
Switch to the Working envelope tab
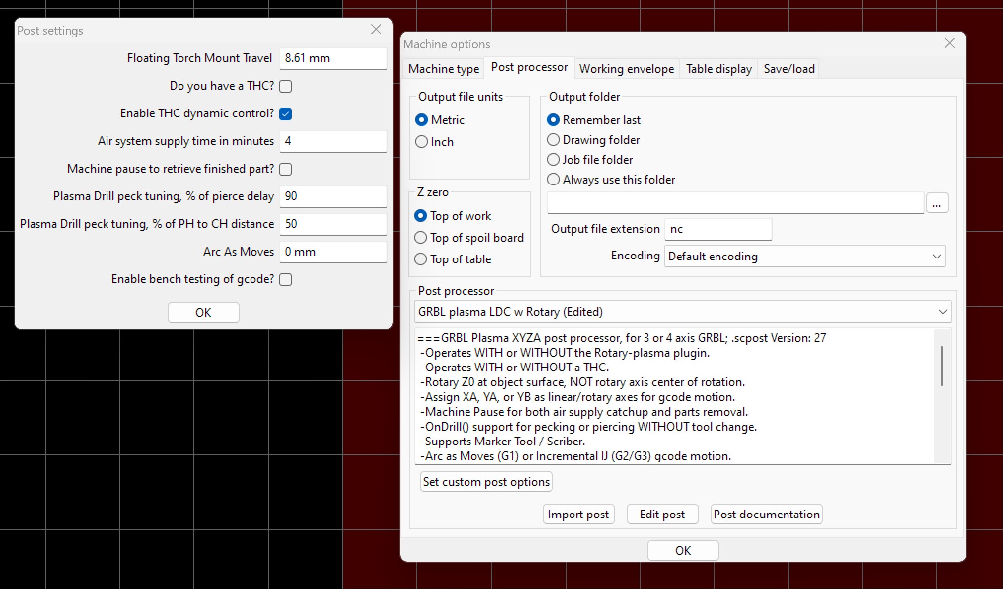point(626,69)
